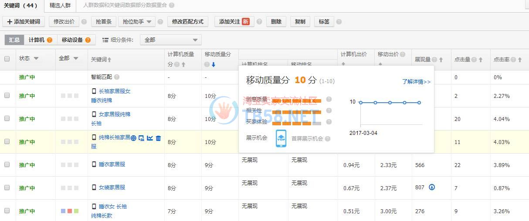
Task: Click the 添加关键词 button
Action: click(24, 21)
